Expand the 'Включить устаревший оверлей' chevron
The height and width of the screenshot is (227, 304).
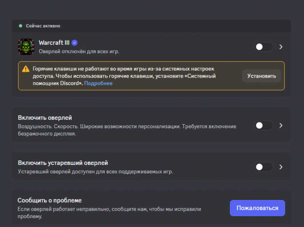281,167
